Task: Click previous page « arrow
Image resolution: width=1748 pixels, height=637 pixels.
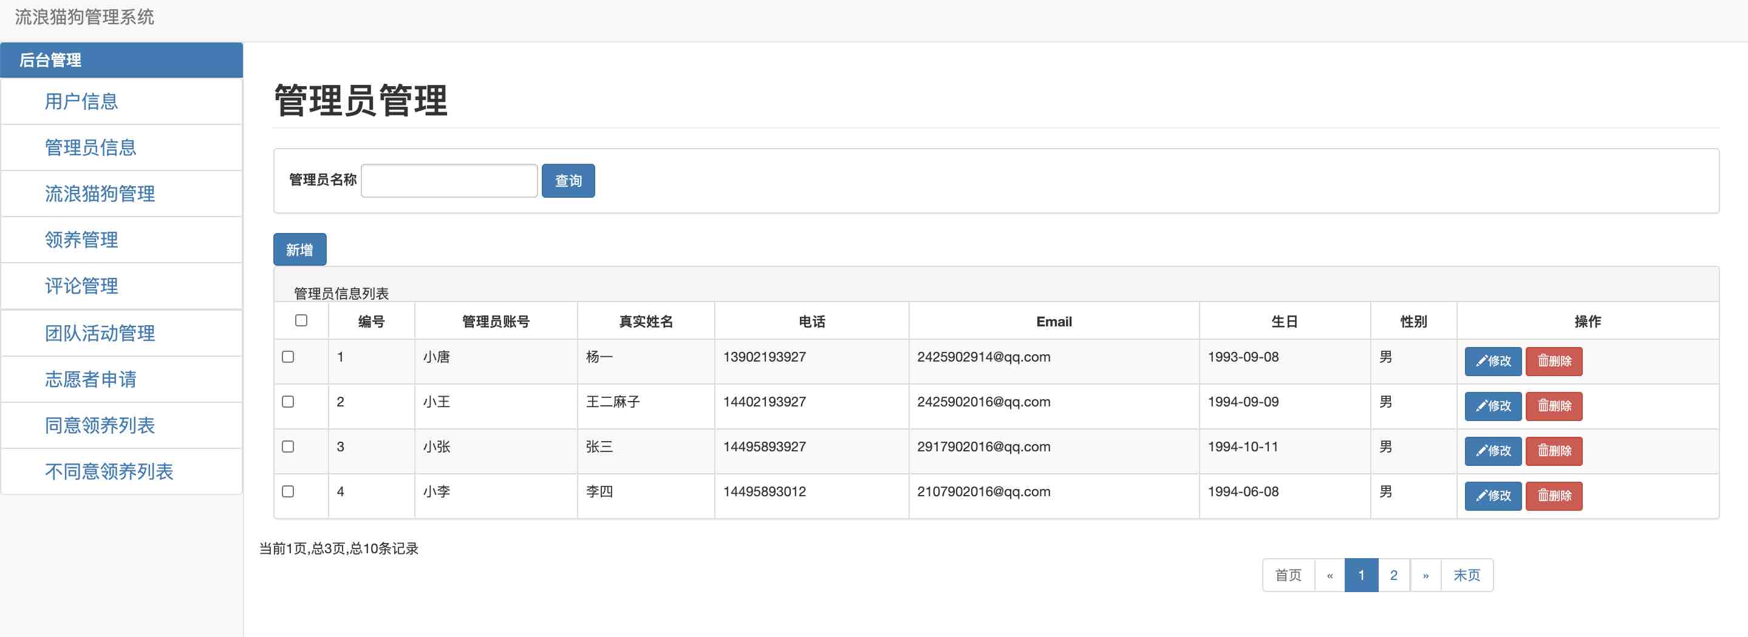Action: pos(1330,575)
